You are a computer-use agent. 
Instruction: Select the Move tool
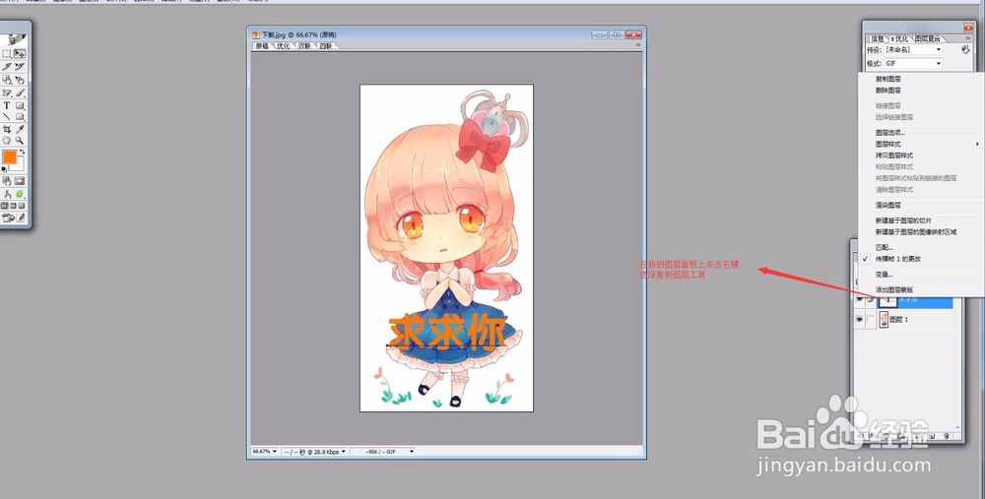[20, 54]
